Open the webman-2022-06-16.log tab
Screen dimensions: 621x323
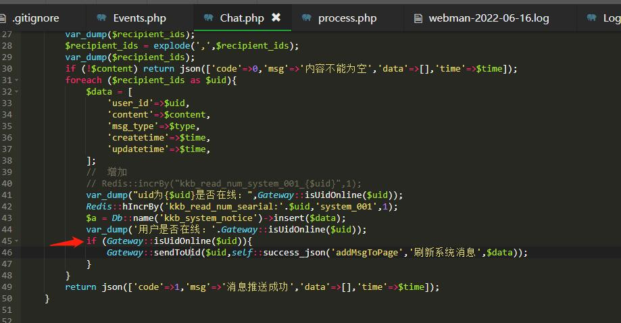coord(489,18)
